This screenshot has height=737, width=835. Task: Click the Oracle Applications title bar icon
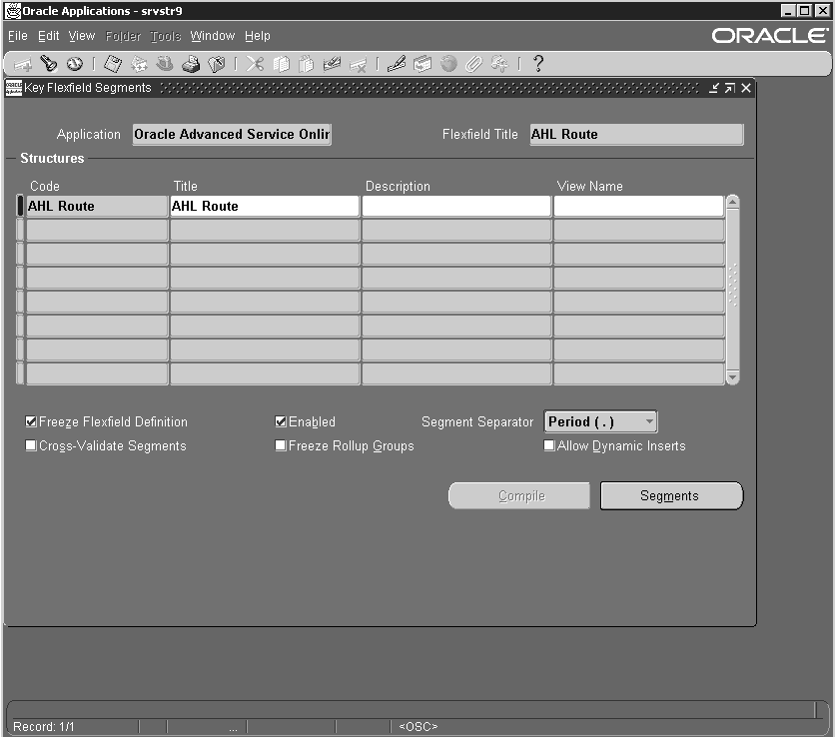(13, 11)
